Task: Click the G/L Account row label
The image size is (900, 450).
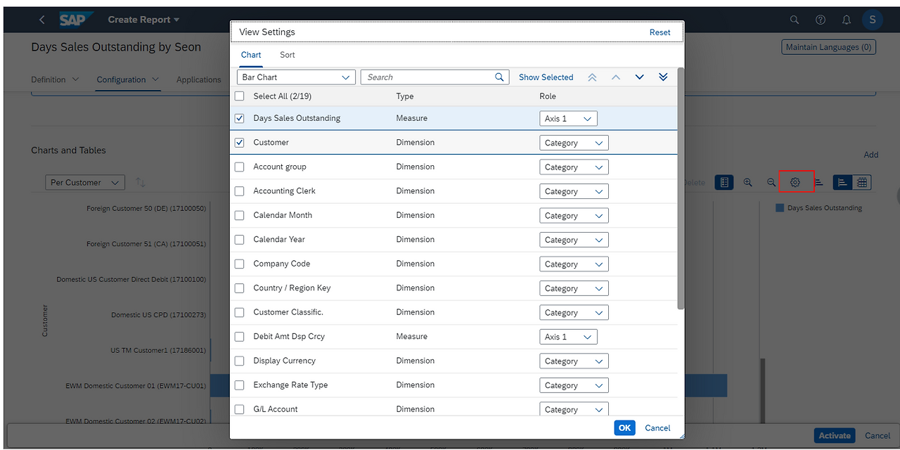Action: point(276,409)
